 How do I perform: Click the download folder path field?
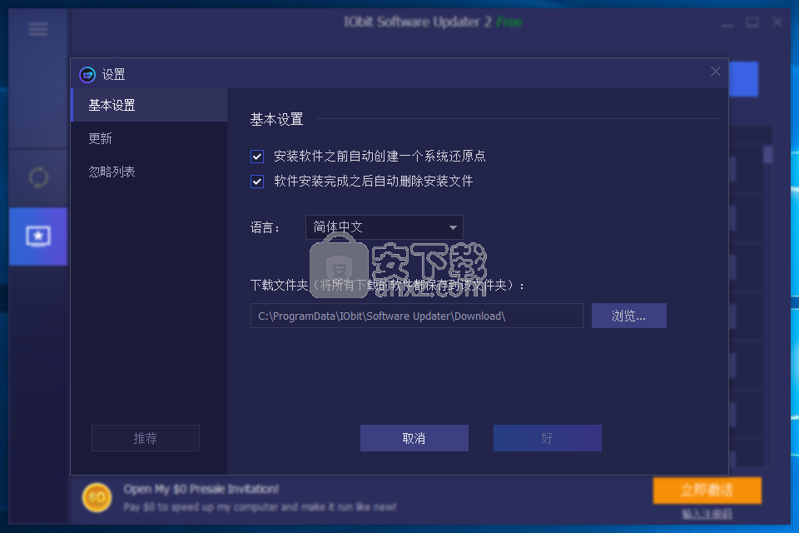click(417, 316)
